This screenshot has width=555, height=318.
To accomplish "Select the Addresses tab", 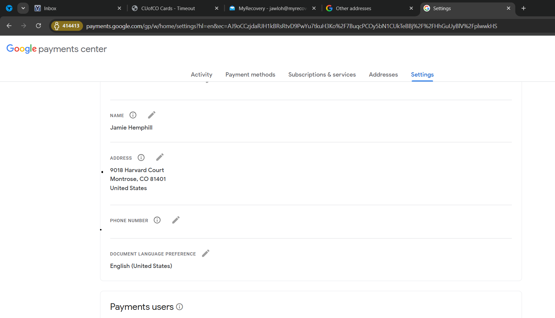I will [383, 75].
